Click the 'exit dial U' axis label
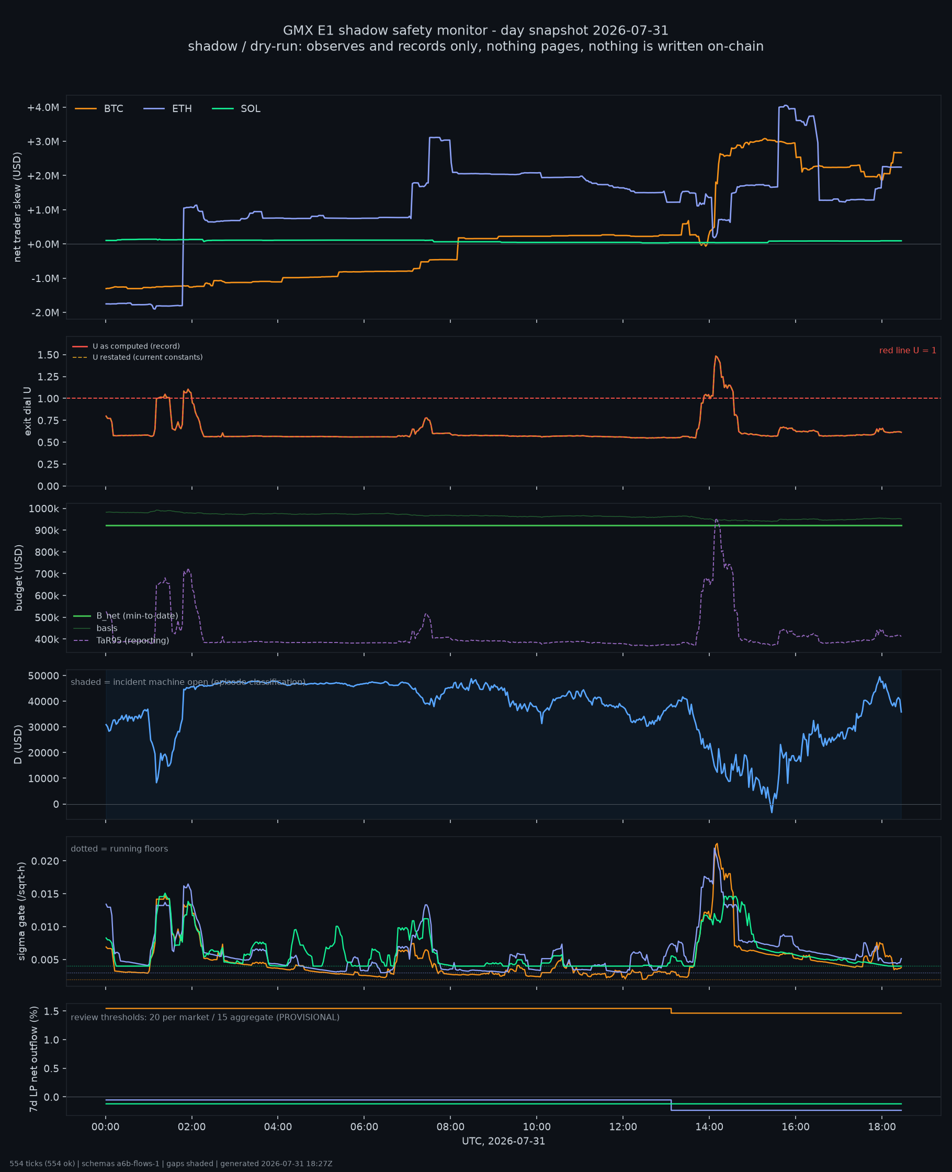Image resolution: width=952 pixels, height=1172 pixels. [x=27, y=411]
